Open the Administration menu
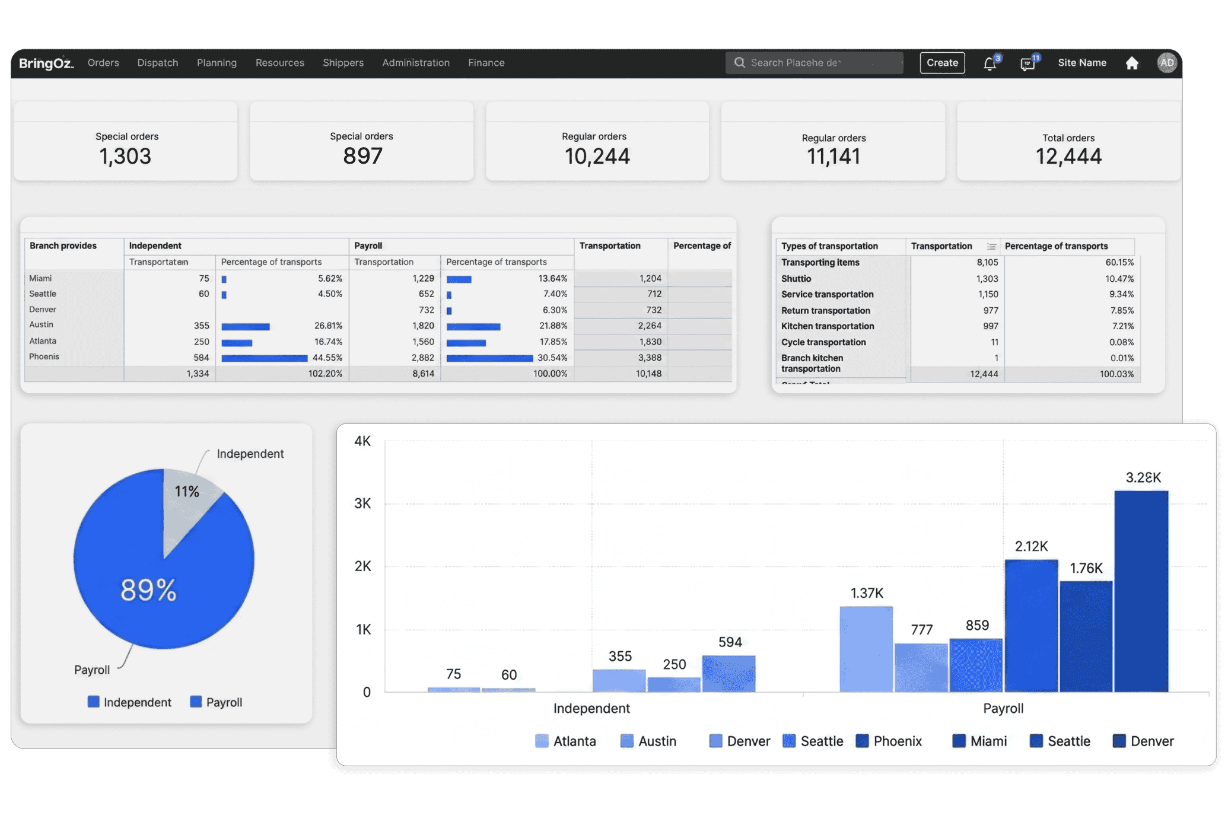Image resolution: width=1228 pixels, height=838 pixels. point(416,63)
